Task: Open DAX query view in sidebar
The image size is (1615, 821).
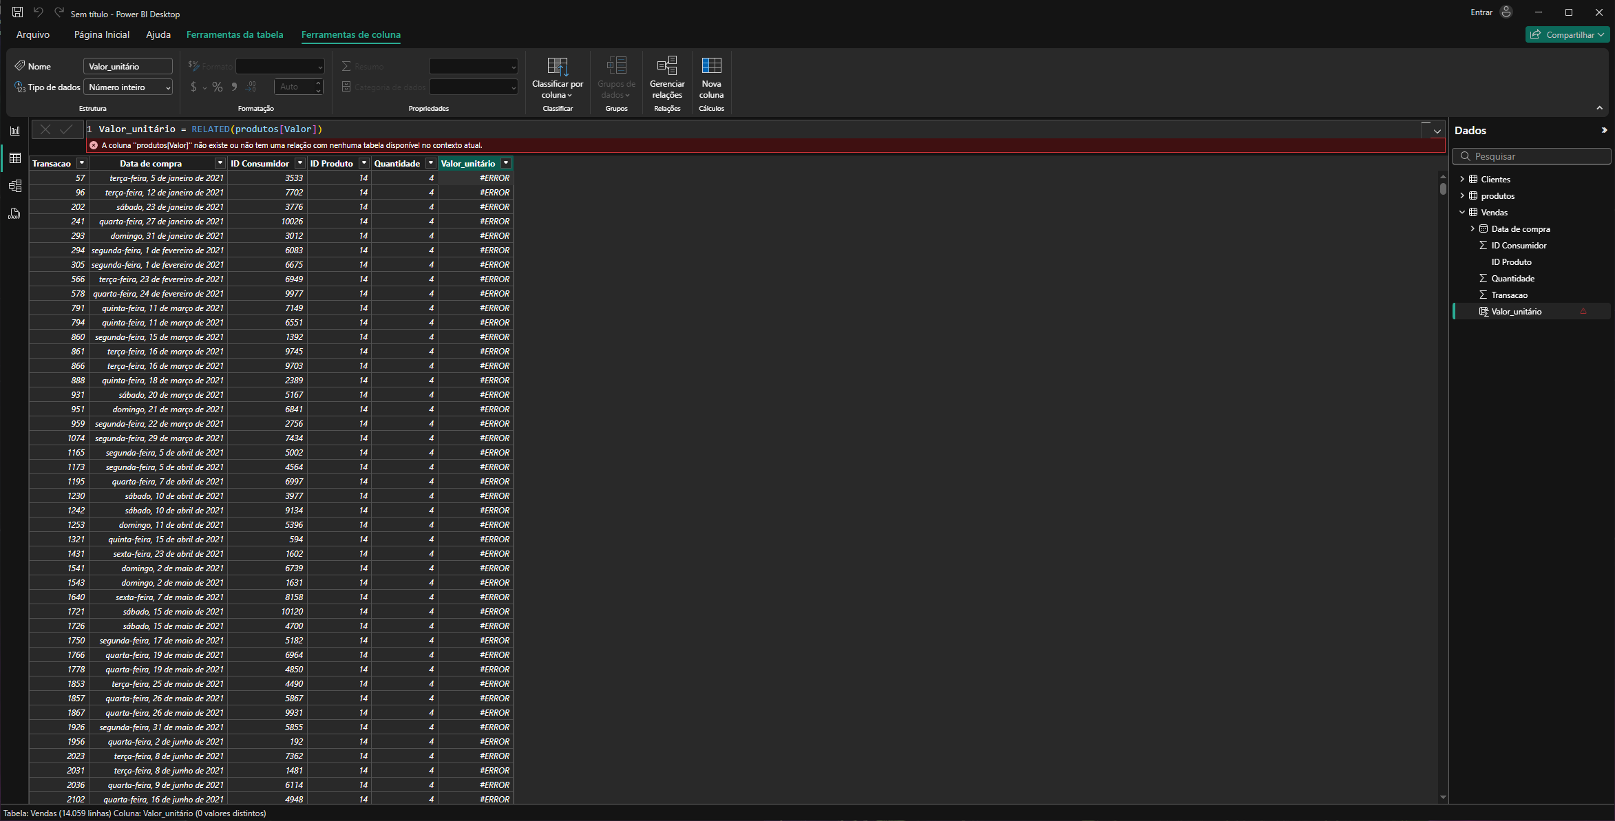Action: pos(15,213)
